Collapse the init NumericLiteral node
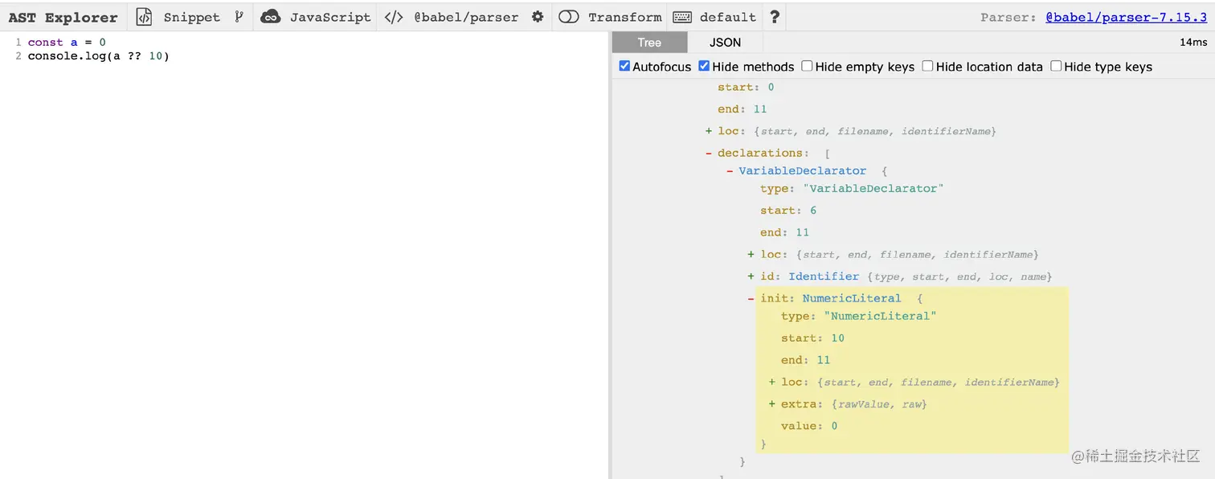1215x479 pixels. (x=751, y=298)
